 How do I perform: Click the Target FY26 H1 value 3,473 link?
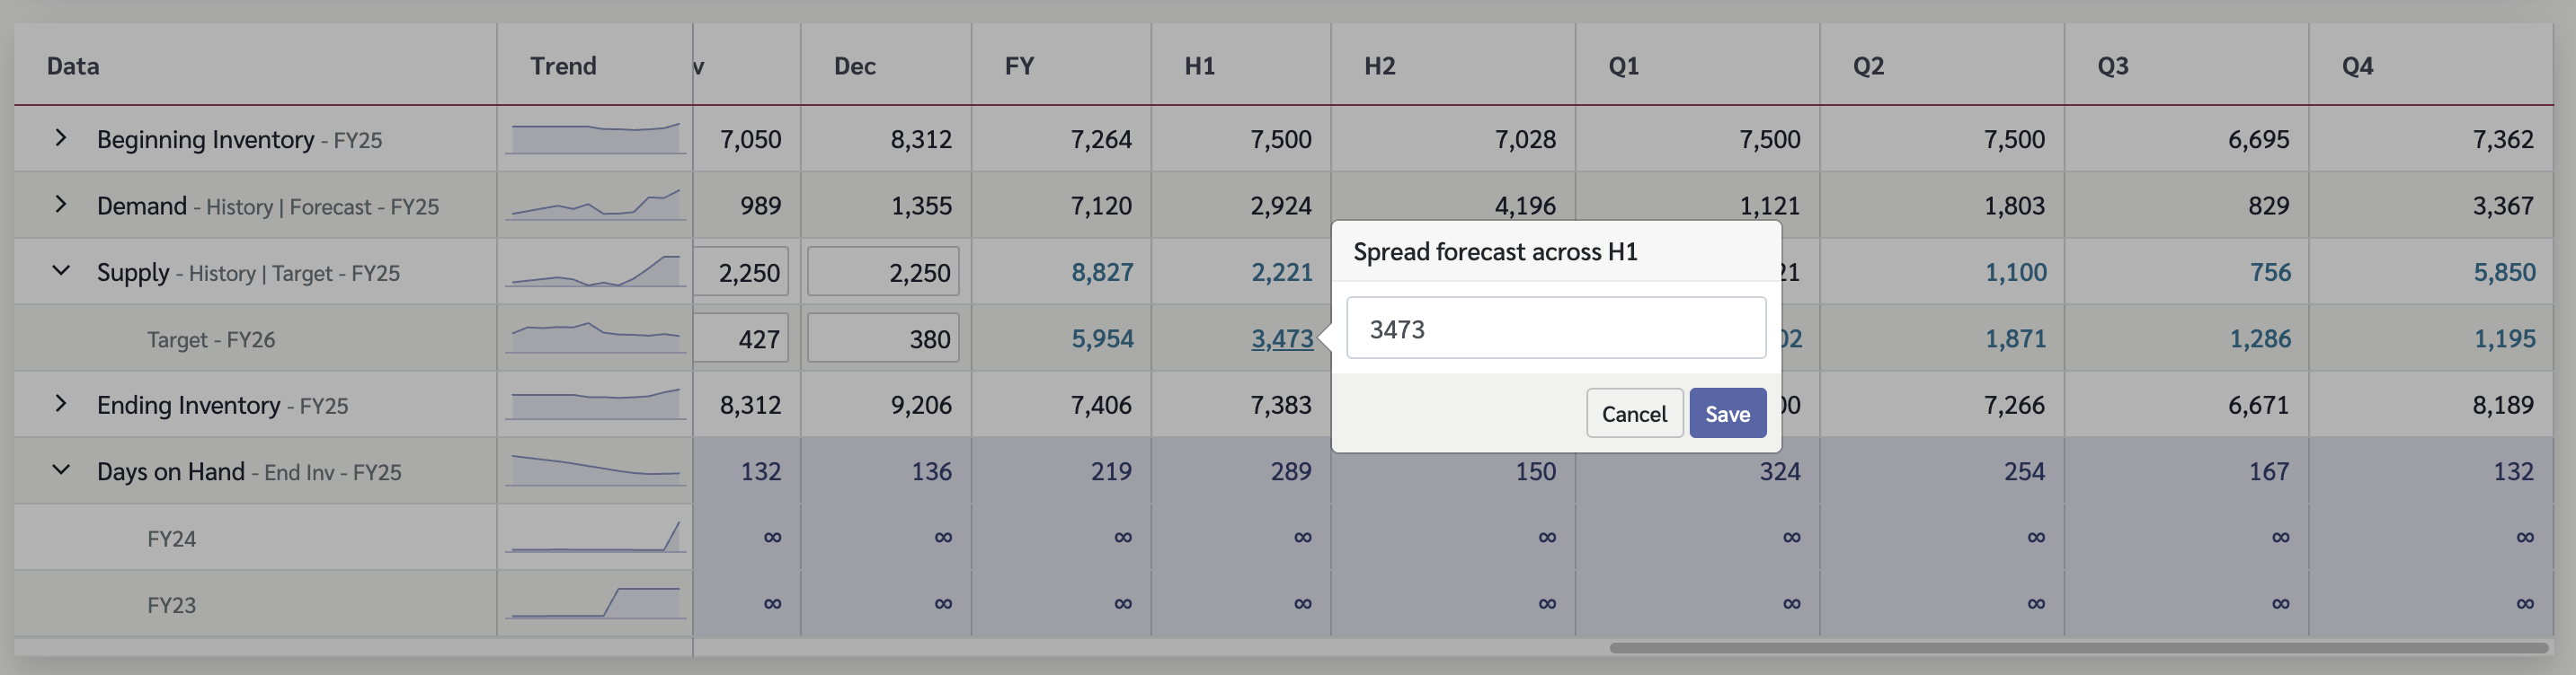(x=1281, y=338)
